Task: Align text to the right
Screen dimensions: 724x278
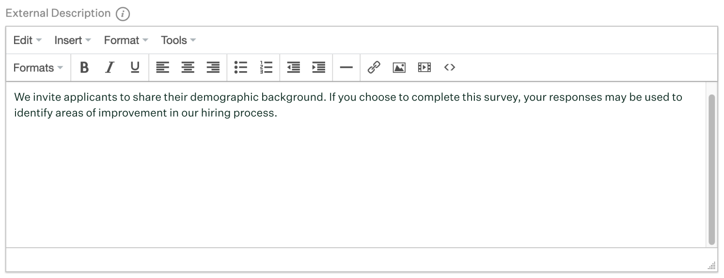Action: point(213,68)
